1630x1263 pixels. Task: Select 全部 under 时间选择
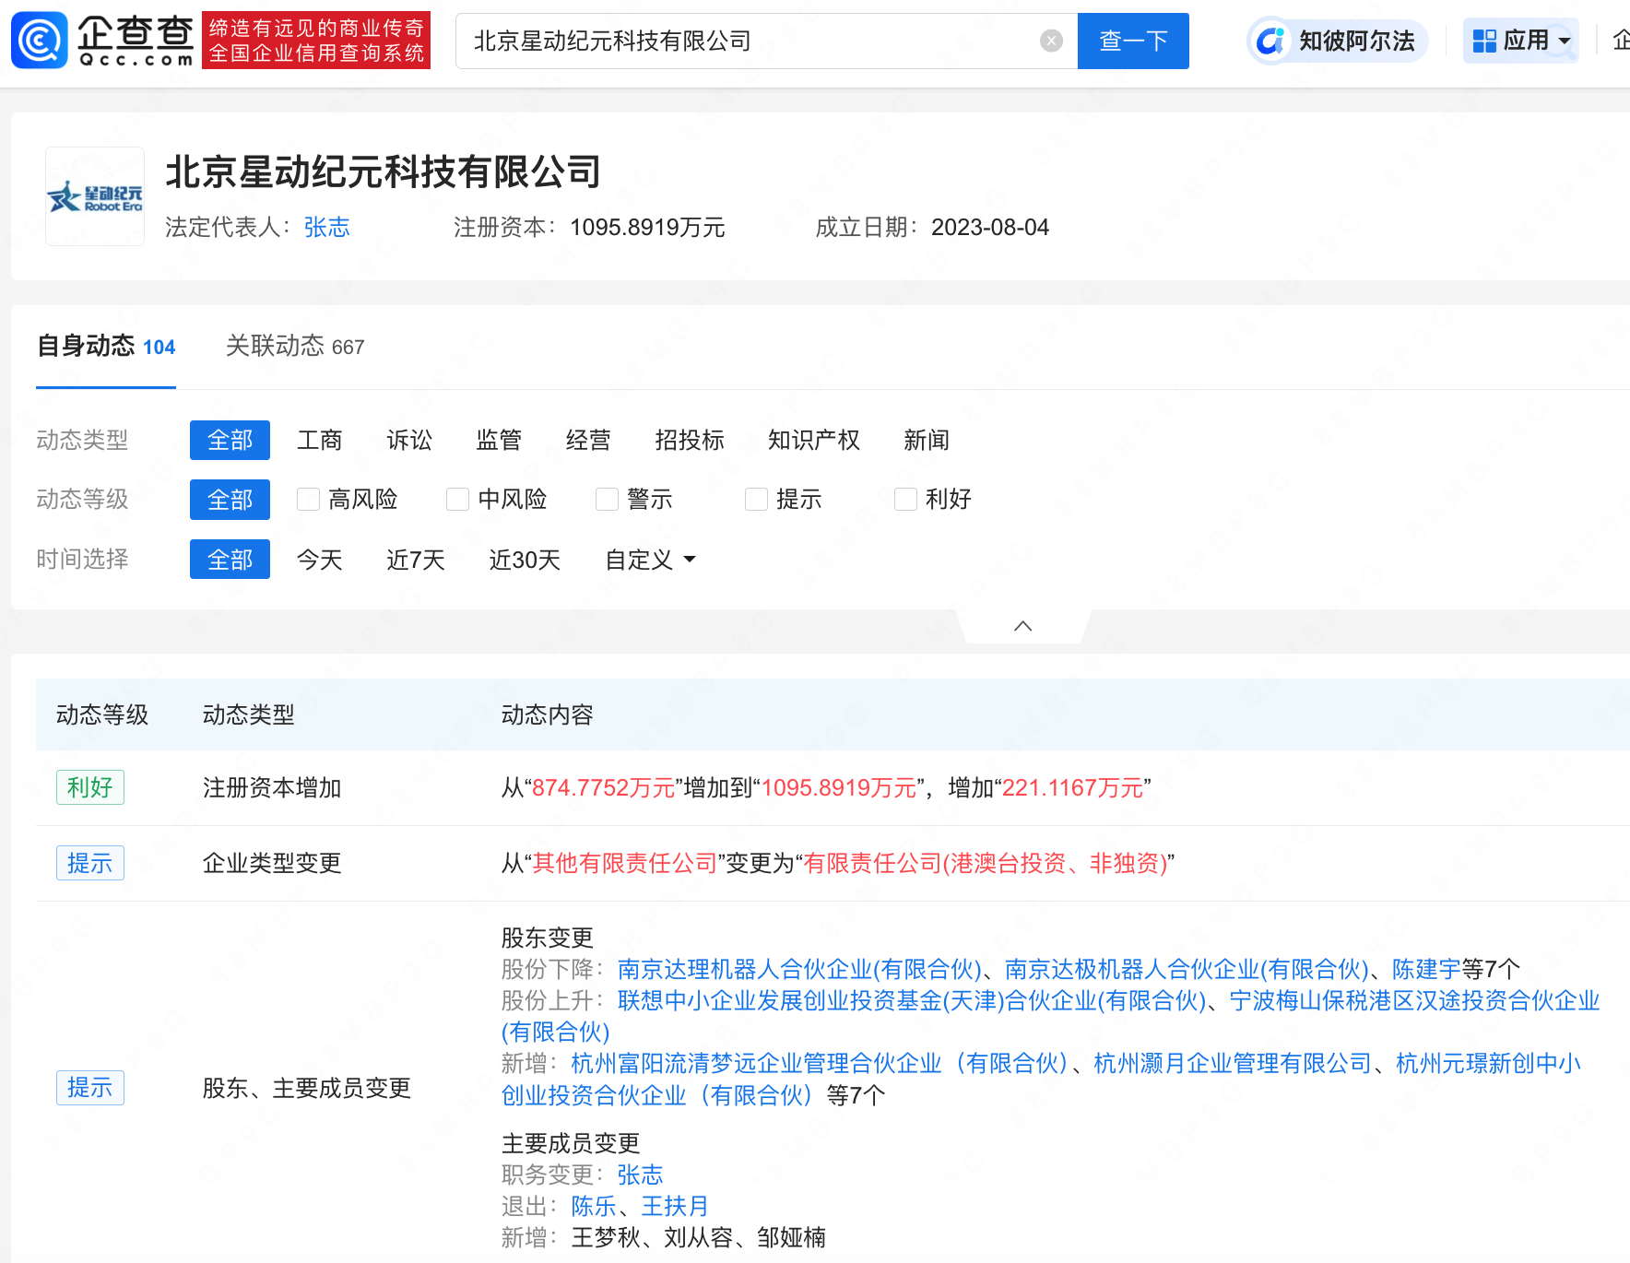click(x=230, y=559)
